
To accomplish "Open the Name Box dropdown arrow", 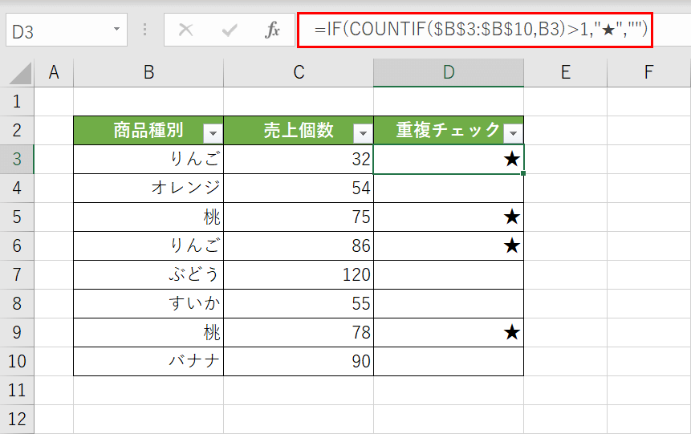I will (x=116, y=29).
